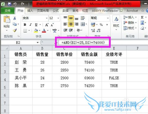Click the Fill down icon

142,23
